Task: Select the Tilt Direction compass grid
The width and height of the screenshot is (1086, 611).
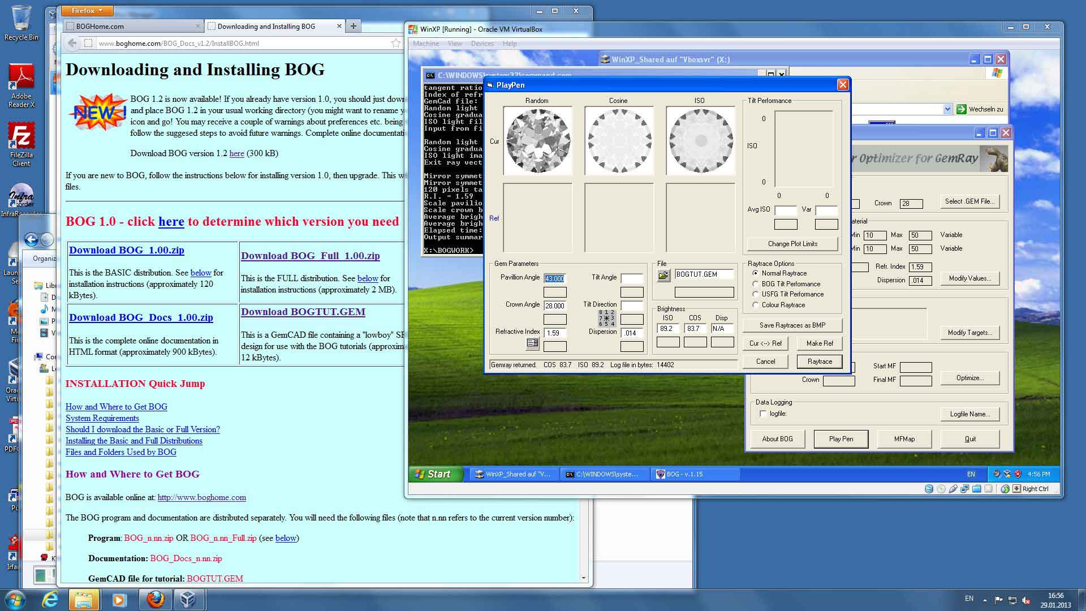Action: 606,318
